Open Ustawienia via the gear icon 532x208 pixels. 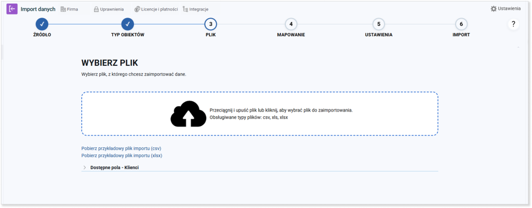point(494,9)
